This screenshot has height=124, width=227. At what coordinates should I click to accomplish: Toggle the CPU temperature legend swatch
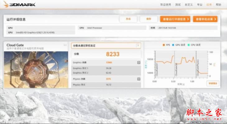click(x=188, y=45)
